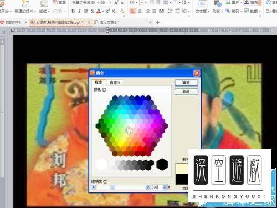This screenshot has width=277, height=208.
Task: Increment the transparency spinner value
Action: pyautogui.click(x=165, y=186)
